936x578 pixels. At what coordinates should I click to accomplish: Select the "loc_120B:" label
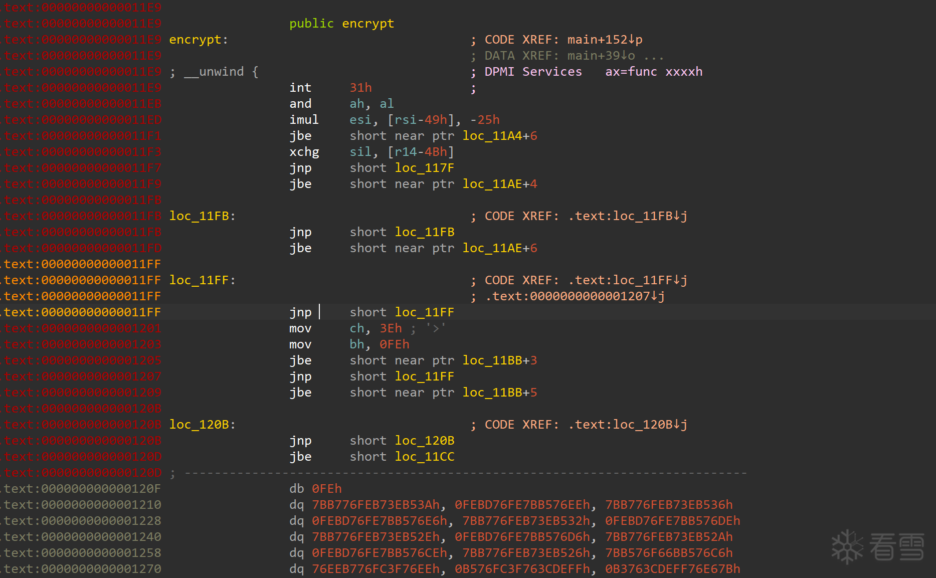coord(203,425)
